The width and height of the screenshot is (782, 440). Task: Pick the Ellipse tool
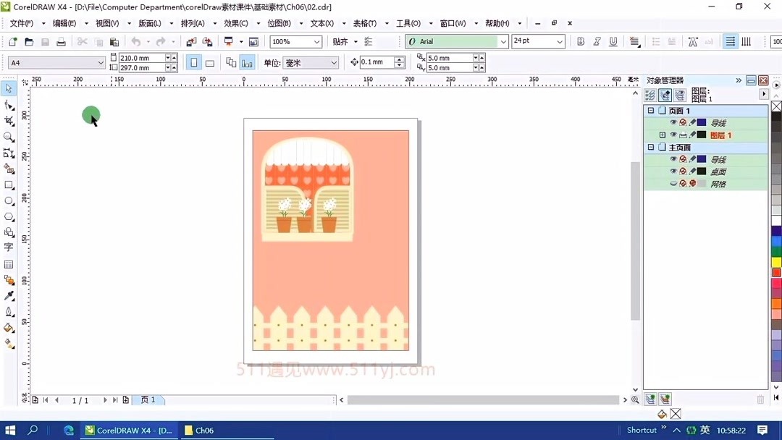click(x=9, y=201)
